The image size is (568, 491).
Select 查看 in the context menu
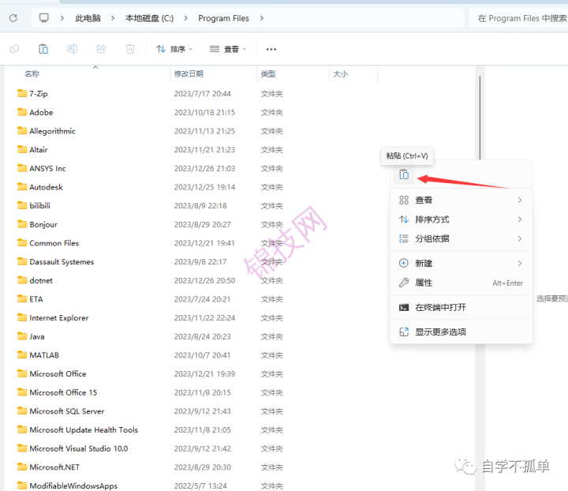[461, 200]
